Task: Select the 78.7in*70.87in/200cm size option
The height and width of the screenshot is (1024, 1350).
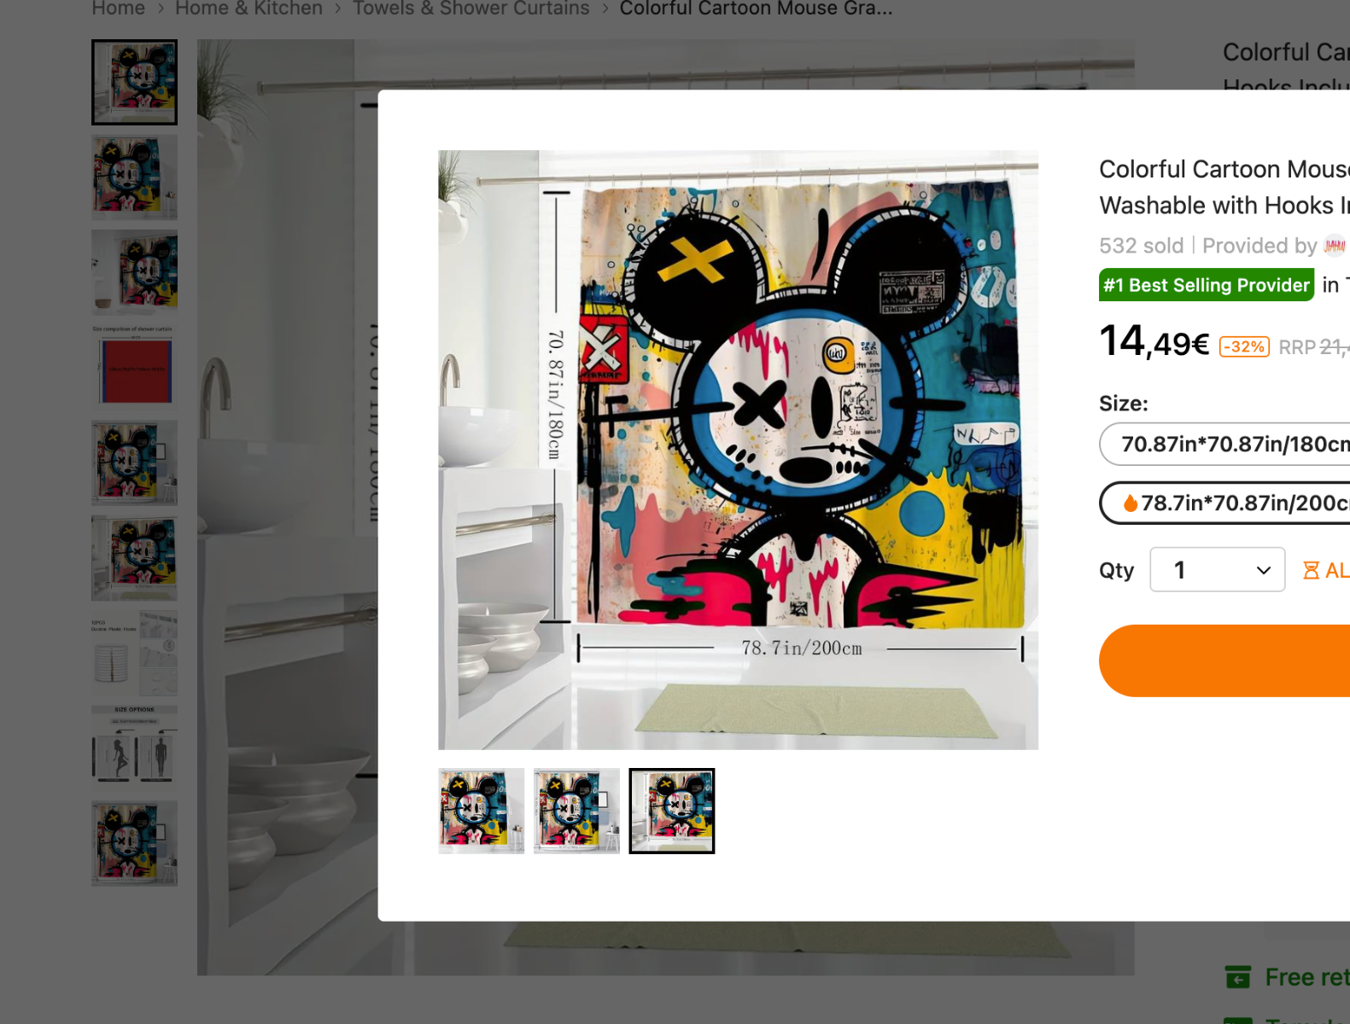Action: (x=1225, y=503)
